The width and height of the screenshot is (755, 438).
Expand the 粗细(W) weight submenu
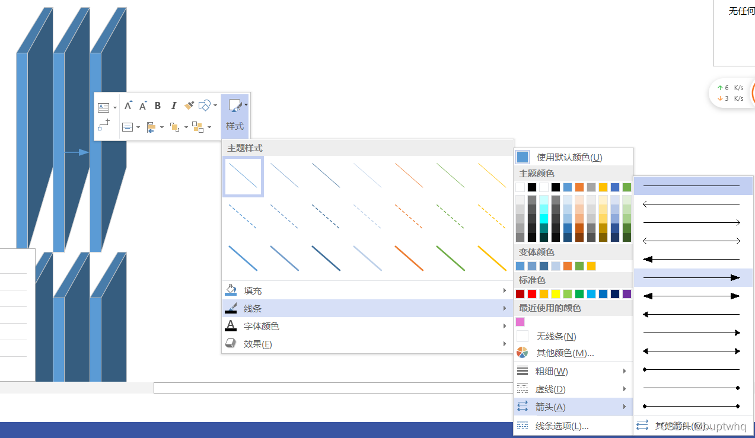click(x=574, y=371)
